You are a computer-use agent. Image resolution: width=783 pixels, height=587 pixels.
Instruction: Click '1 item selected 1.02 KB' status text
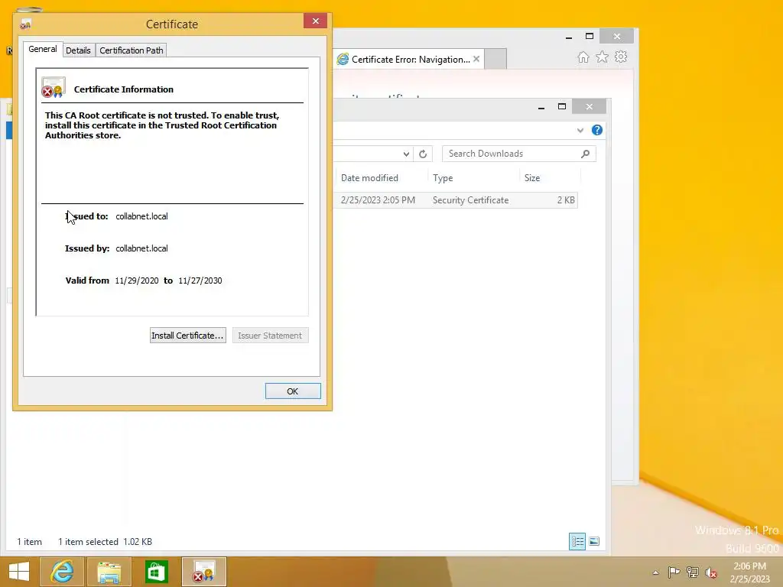pyautogui.click(x=105, y=542)
